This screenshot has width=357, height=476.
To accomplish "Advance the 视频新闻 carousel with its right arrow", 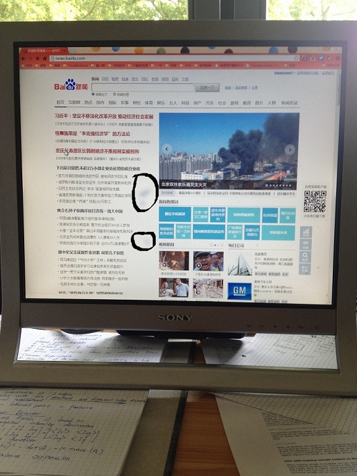I will [220, 245].
